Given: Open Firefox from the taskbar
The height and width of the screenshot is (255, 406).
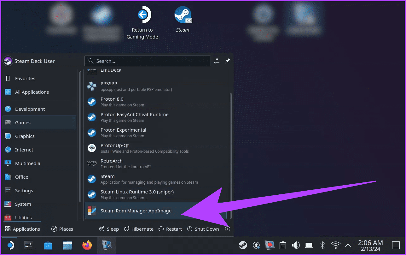Looking at the screenshot, I should point(87,245).
